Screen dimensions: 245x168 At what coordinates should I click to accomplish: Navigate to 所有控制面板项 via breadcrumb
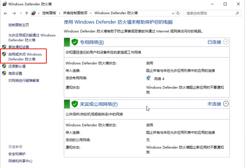pos(75,13)
